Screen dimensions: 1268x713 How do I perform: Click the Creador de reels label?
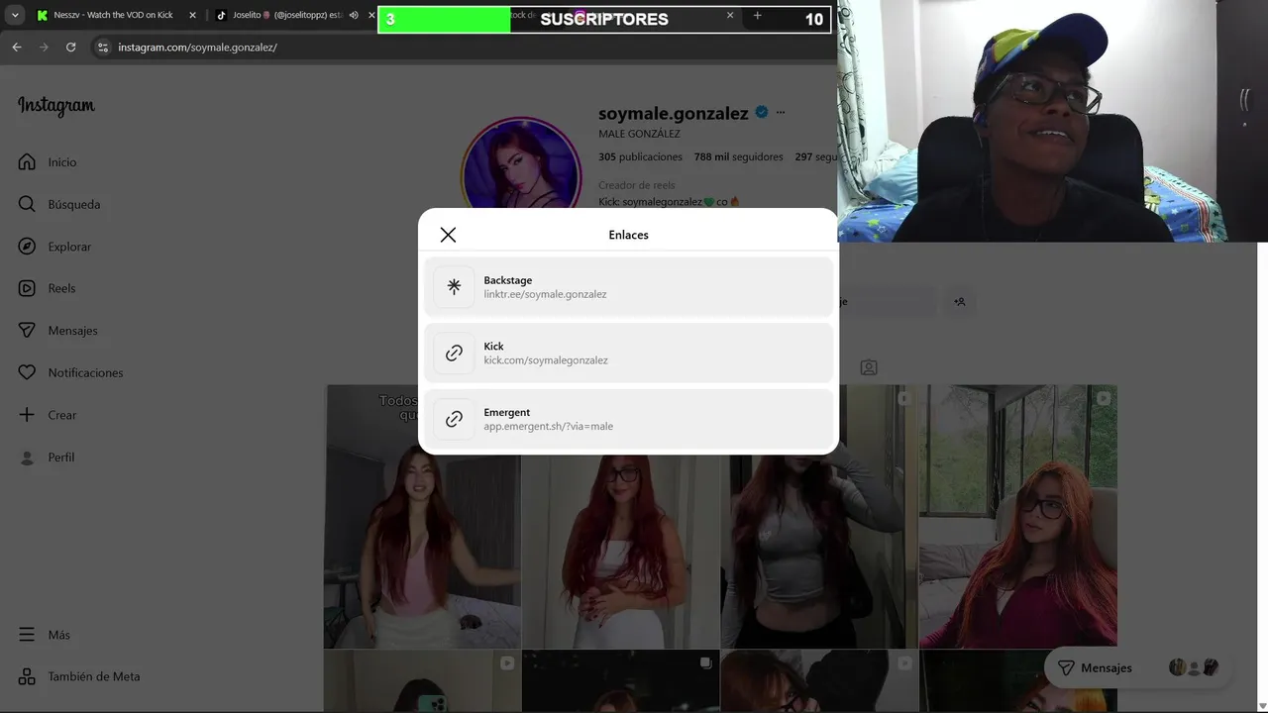(x=637, y=185)
